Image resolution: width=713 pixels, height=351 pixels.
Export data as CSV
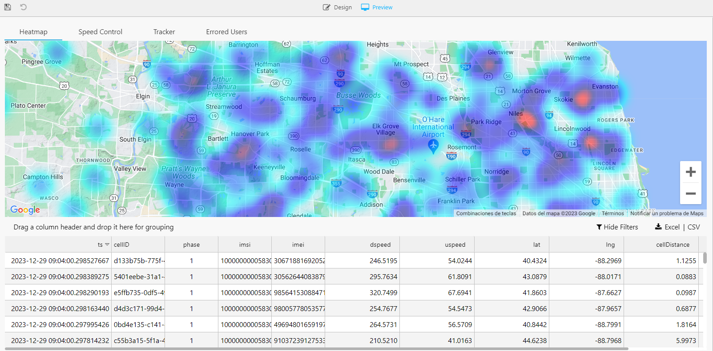(693, 227)
